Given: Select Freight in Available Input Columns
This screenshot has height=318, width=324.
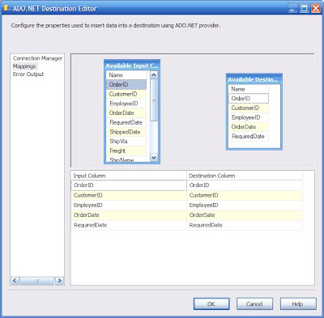Looking at the screenshot, I should [126, 151].
